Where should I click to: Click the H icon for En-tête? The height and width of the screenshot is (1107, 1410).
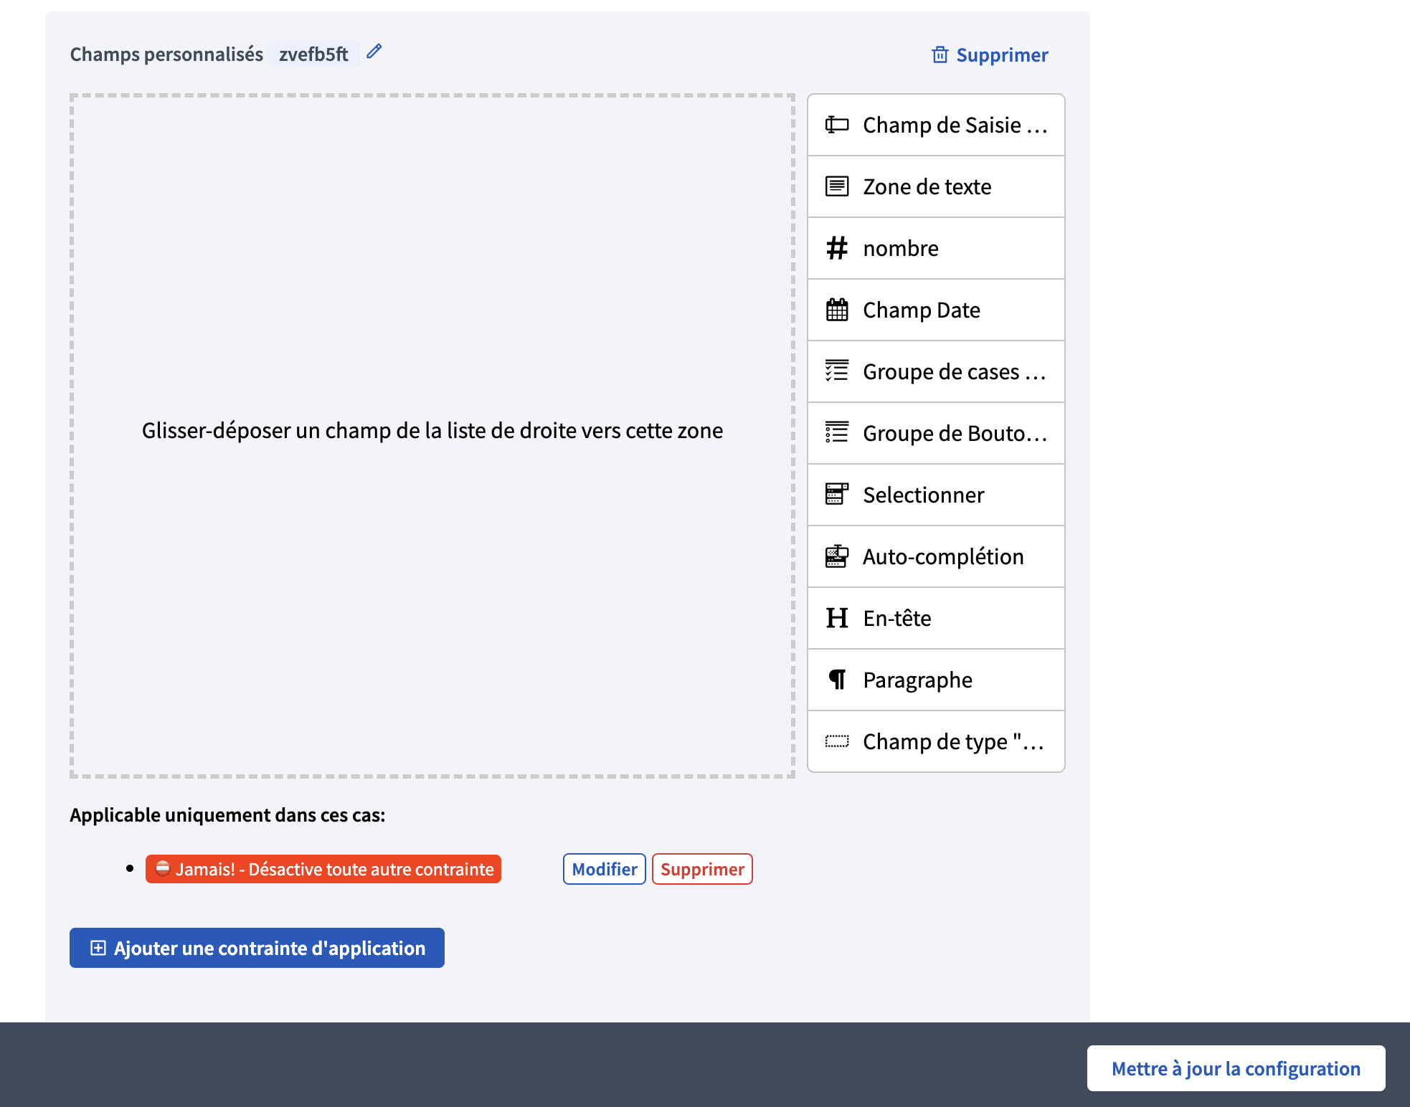(836, 618)
